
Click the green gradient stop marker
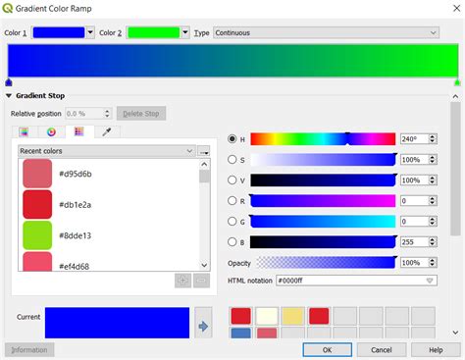pyautogui.click(x=457, y=82)
